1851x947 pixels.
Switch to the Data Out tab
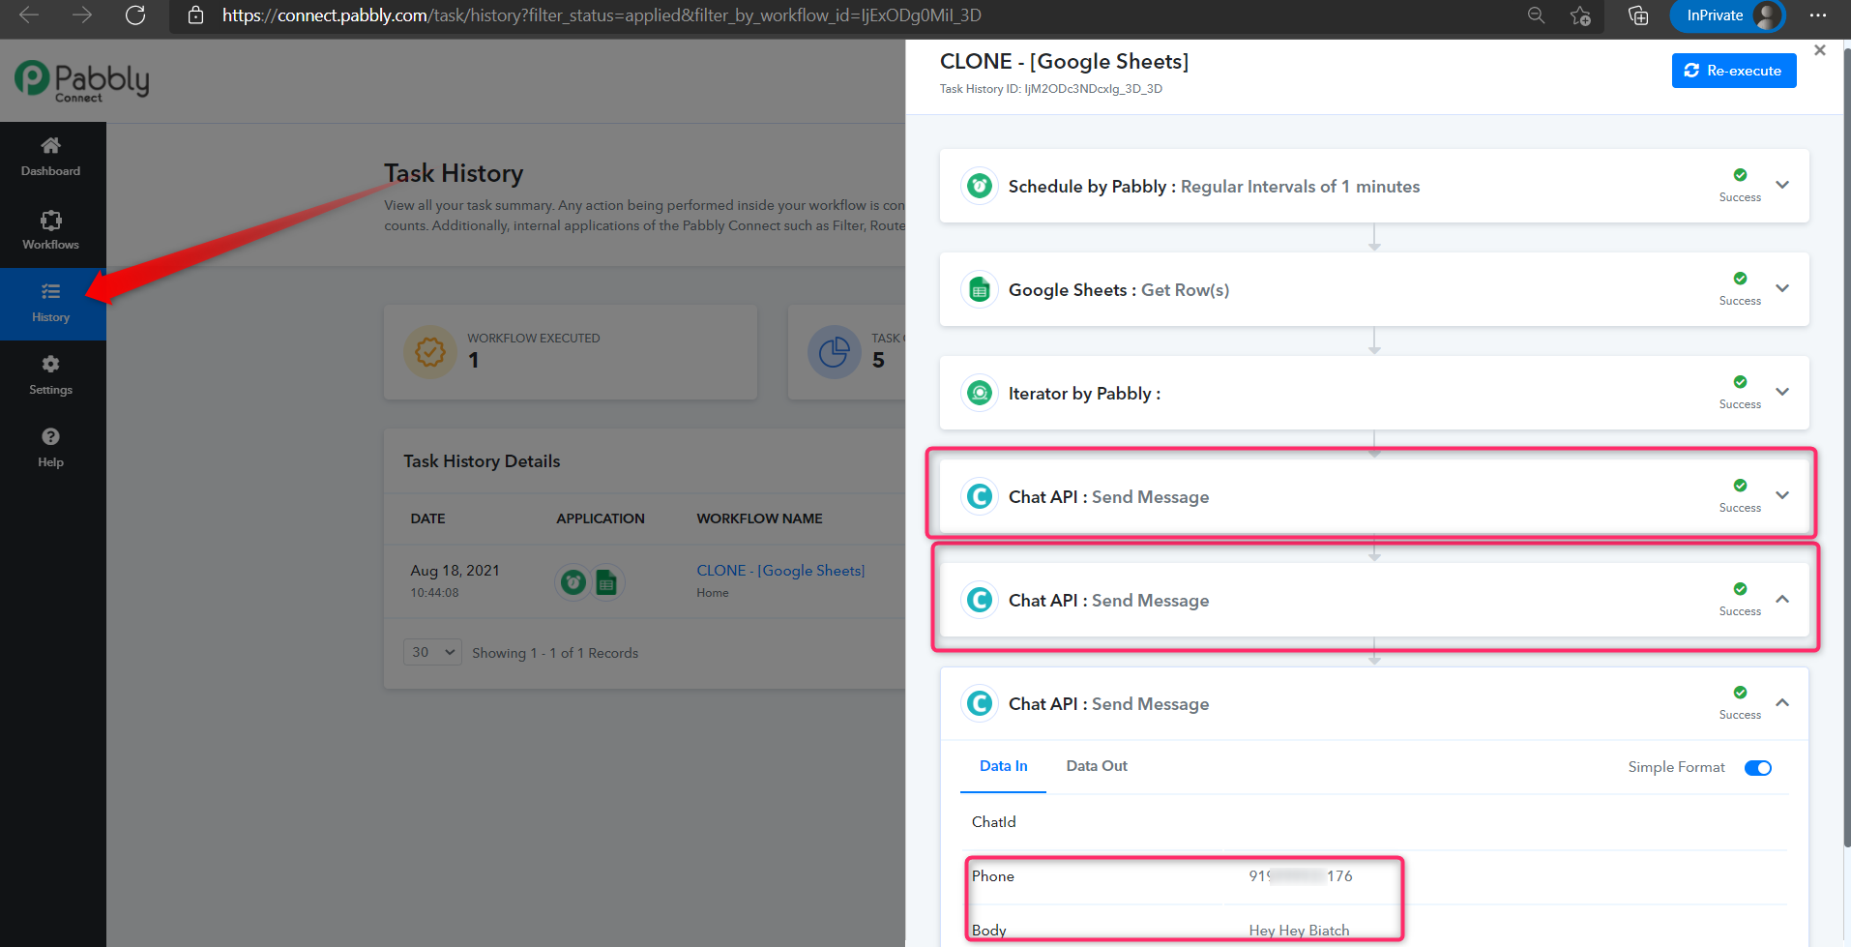[x=1097, y=766]
